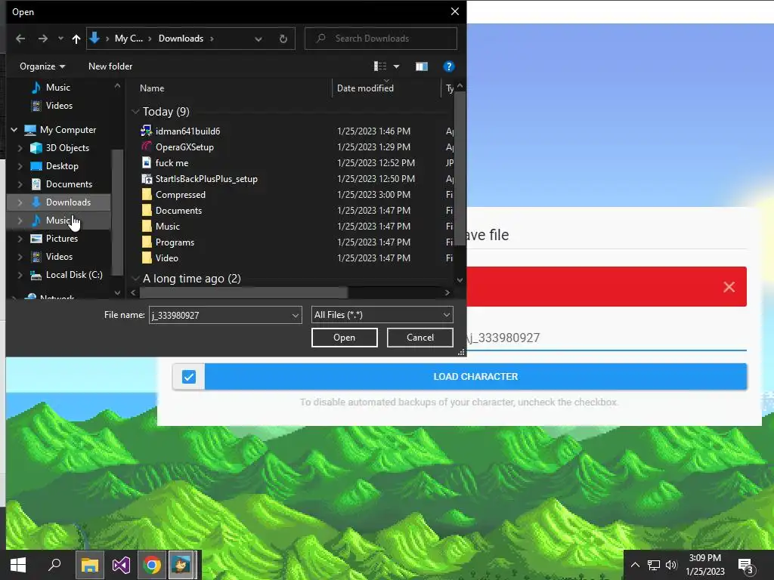The width and height of the screenshot is (774, 580).
Task: Open File Explorer from the taskbar
Action: [x=89, y=565]
